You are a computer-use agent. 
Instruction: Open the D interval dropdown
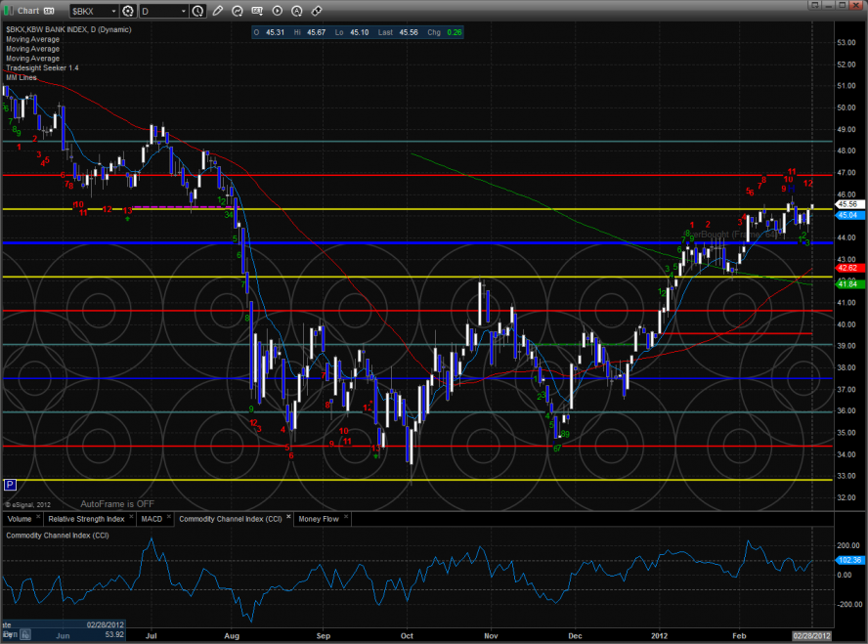183,11
